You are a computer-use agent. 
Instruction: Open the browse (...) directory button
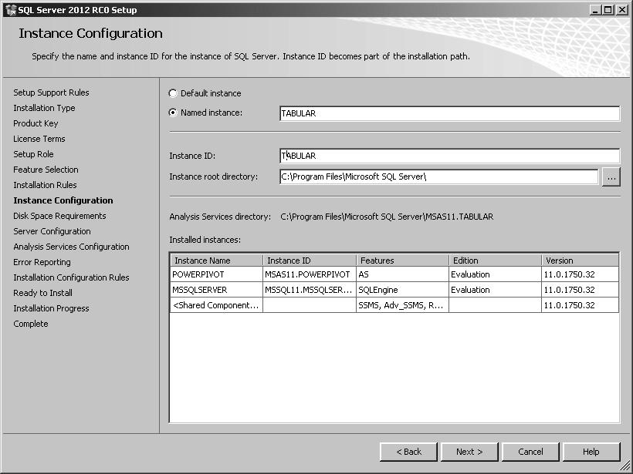point(611,177)
